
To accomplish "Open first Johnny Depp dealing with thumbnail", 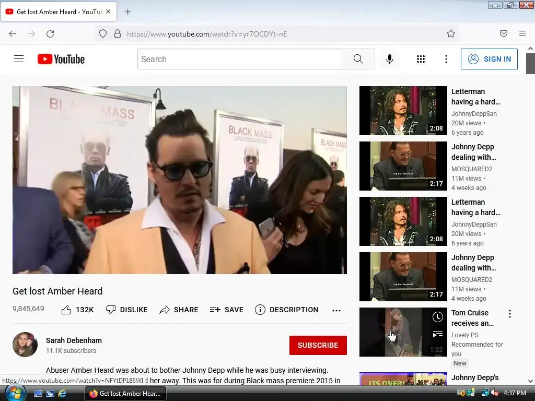I will pos(403,166).
